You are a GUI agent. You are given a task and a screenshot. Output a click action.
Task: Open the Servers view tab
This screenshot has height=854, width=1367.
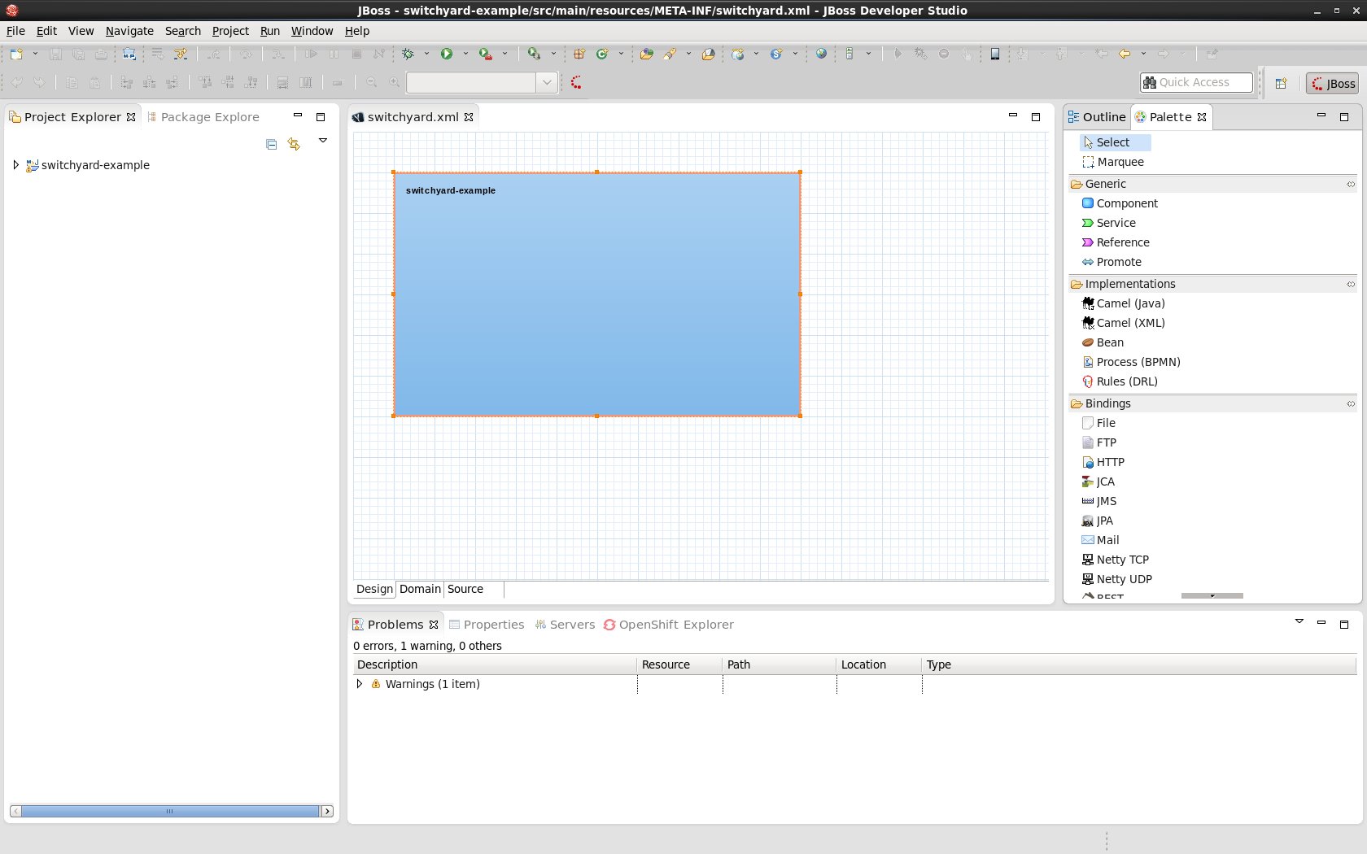tap(565, 625)
